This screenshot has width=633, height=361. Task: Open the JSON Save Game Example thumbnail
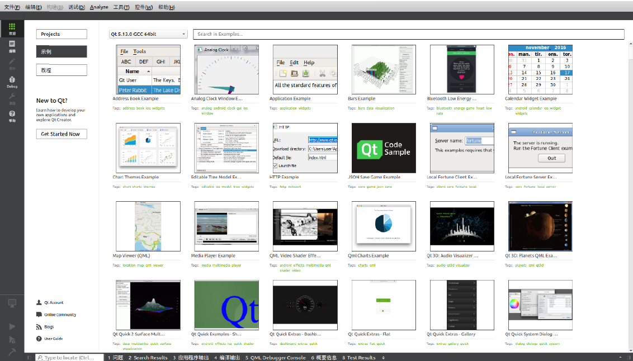pos(384,148)
